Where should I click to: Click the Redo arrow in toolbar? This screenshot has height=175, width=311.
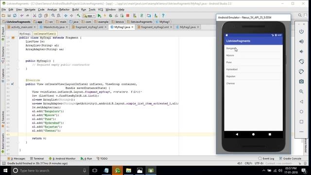27,16
